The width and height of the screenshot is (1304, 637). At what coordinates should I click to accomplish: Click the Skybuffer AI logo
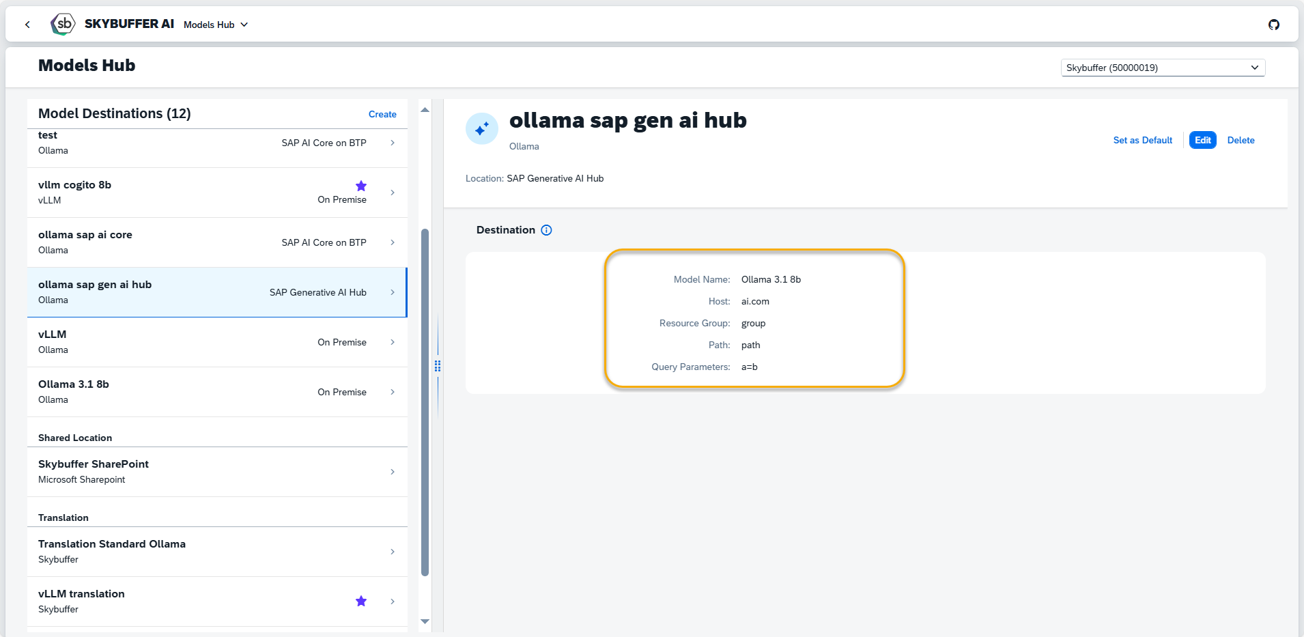tap(63, 24)
